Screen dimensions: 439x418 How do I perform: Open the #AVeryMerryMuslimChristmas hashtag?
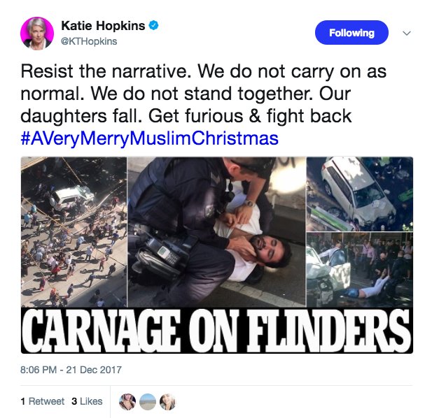[x=150, y=138]
